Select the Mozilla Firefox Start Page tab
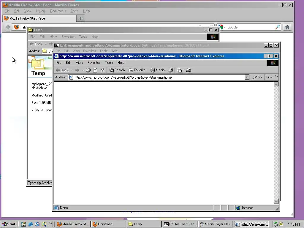Image resolution: width=304 pixels, height=228 pixels. (x=39, y=18)
